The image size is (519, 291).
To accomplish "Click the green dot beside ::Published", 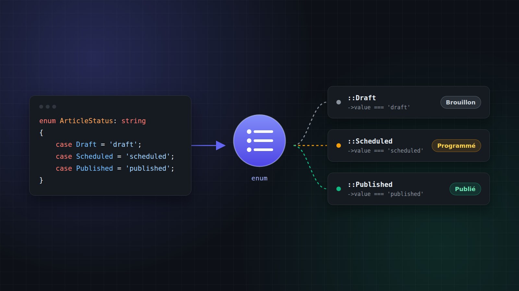I will [339, 189].
